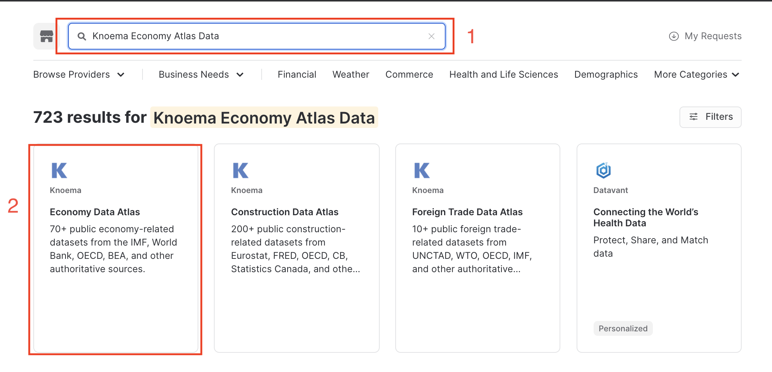Viewport: 772px width, 372px height.
Task: Click the Filters sliders icon
Action: pos(693,117)
